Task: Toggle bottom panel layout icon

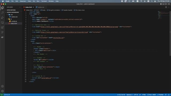Action: coord(164,4)
